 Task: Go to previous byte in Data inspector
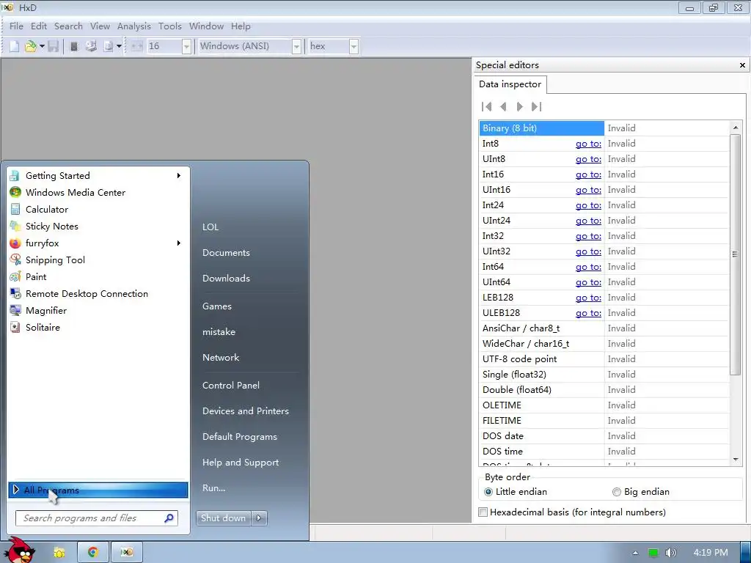pyautogui.click(x=503, y=107)
